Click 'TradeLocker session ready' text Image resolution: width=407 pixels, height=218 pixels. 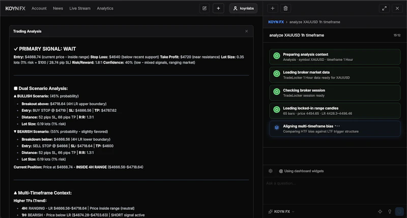304,96
